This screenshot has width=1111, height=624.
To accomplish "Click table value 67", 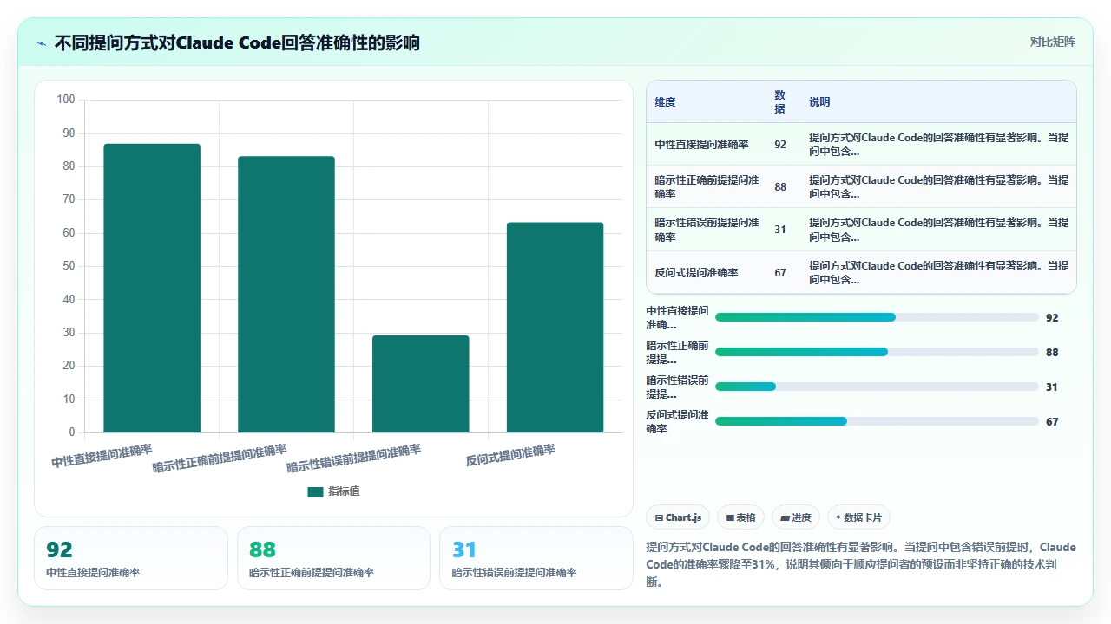I will pyautogui.click(x=780, y=273).
